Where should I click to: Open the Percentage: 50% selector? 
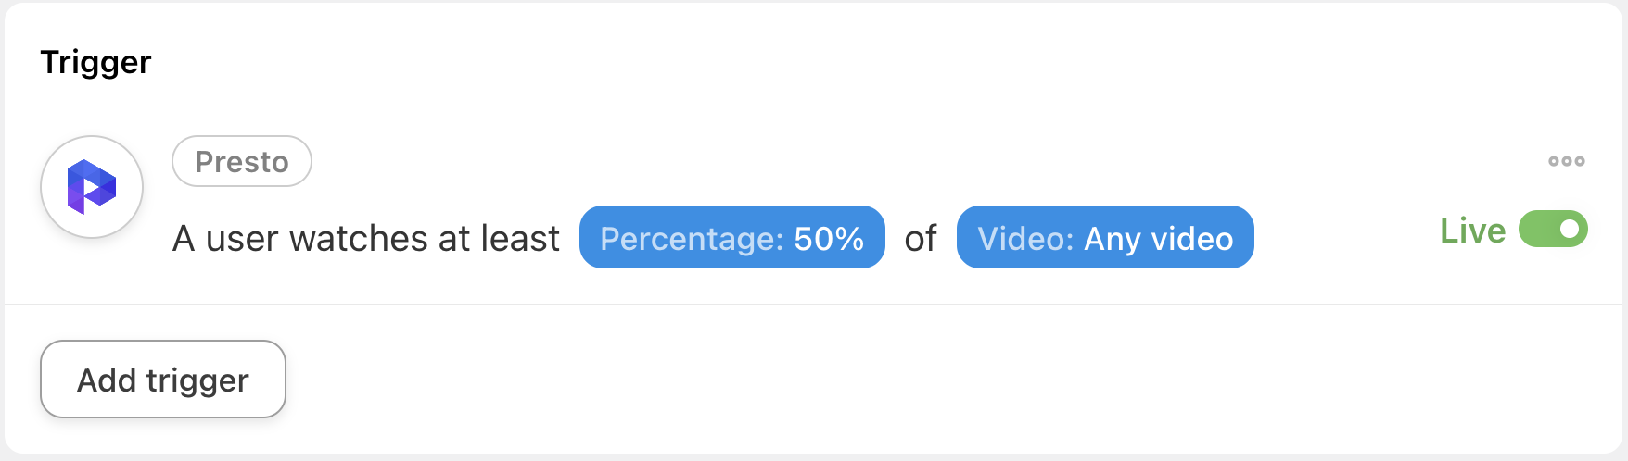732,237
